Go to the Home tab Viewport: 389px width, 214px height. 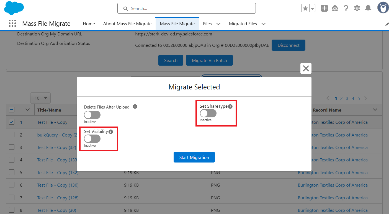(89, 24)
